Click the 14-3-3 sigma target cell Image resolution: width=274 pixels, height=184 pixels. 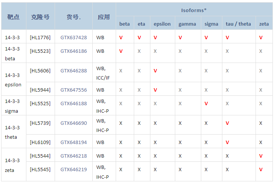(14, 105)
